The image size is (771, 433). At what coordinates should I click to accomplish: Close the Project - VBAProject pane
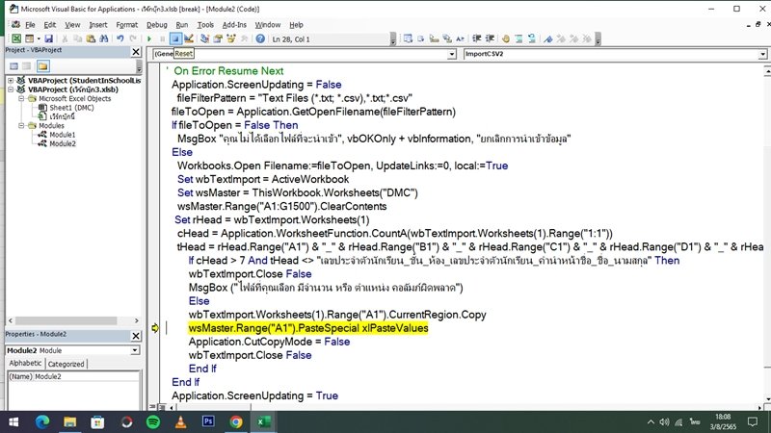point(135,51)
